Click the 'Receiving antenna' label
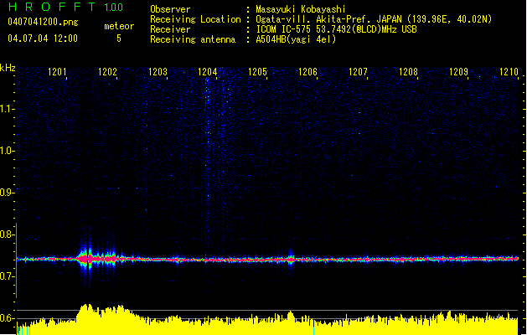 point(193,39)
